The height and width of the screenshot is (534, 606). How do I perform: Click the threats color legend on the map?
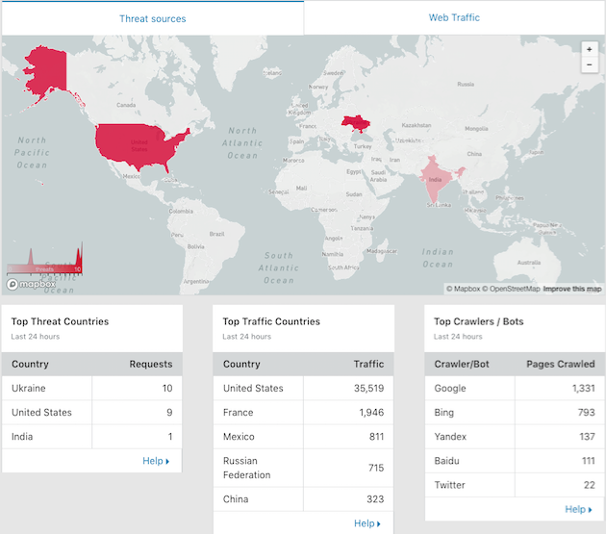pyautogui.click(x=44, y=263)
